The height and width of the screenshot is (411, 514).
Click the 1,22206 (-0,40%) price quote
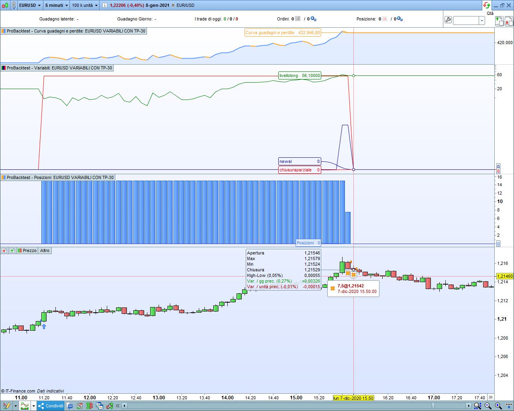click(127, 5)
